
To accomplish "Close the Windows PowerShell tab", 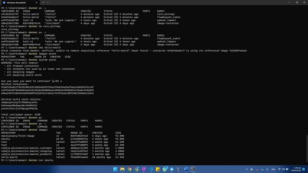I will point(37,2).
